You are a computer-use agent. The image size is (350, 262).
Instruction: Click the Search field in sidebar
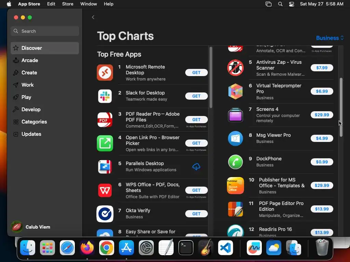click(x=45, y=31)
